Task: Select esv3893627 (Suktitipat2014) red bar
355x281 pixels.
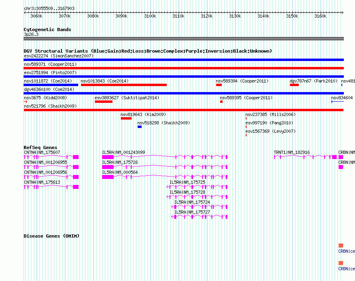Action: click(x=104, y=102)
